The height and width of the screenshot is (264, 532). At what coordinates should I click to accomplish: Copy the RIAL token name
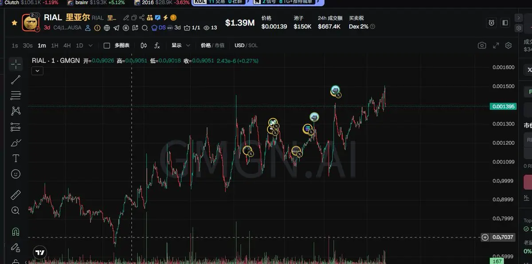[x=134, y=18]
